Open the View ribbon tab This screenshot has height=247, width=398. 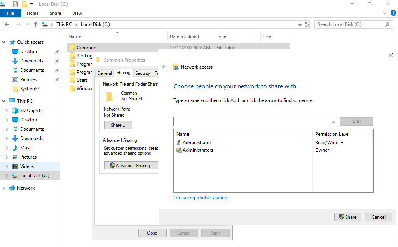click(77, 13)
